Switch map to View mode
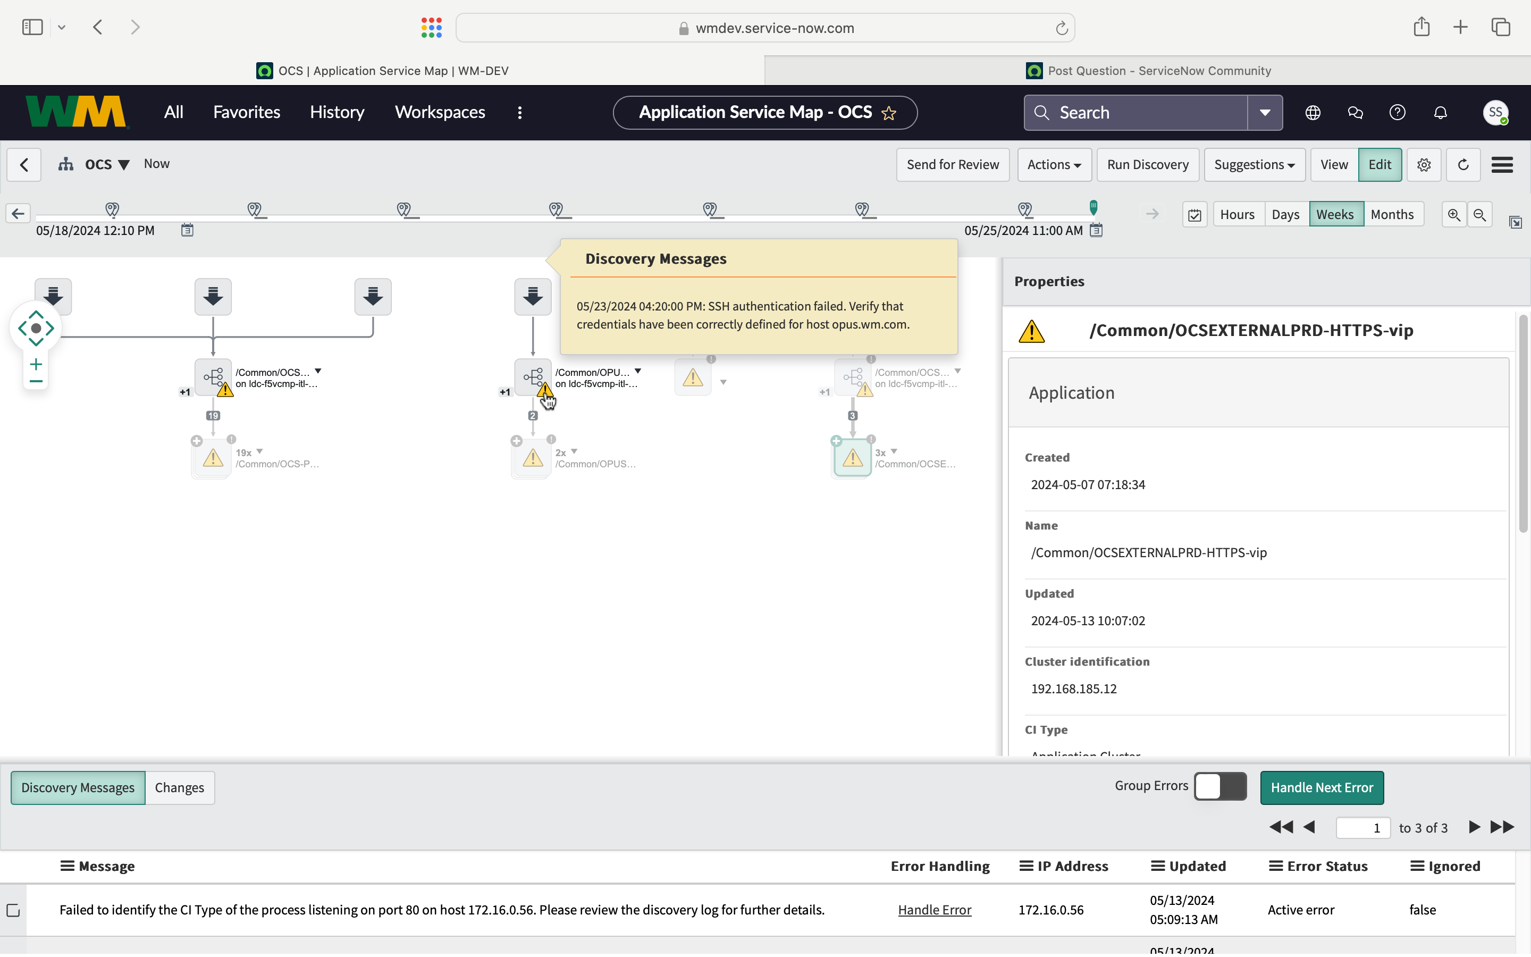This screenshot has height=957, width=1531. [1334, 165]
